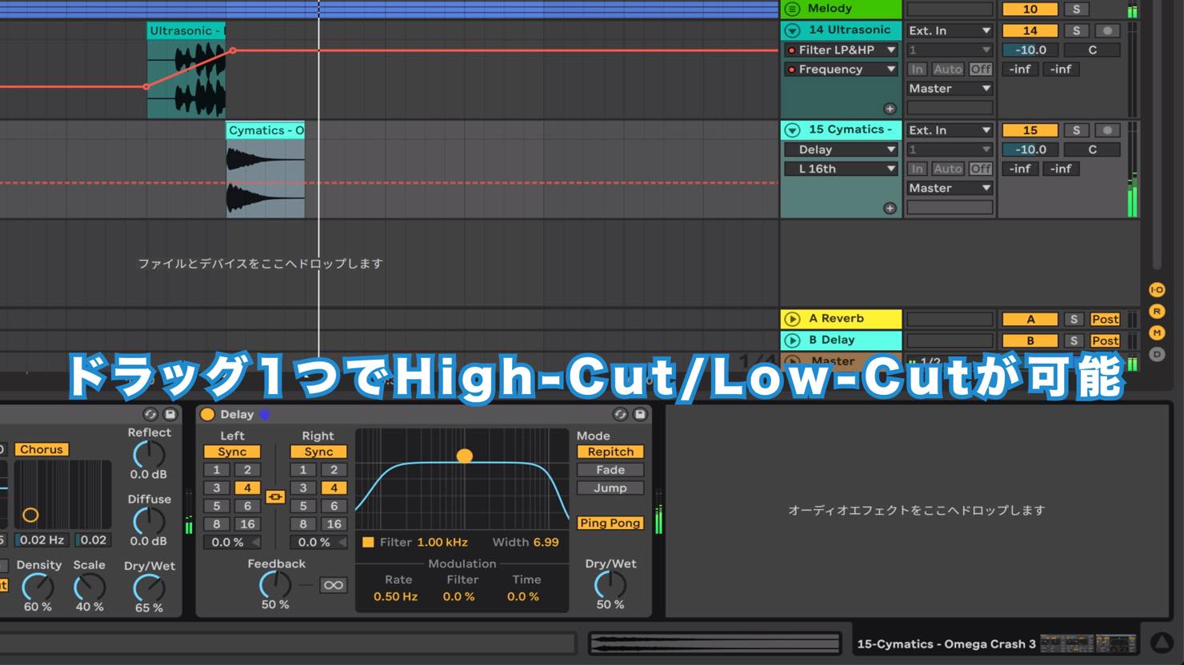Click the reverb Reflect knob

coord(149,454)
